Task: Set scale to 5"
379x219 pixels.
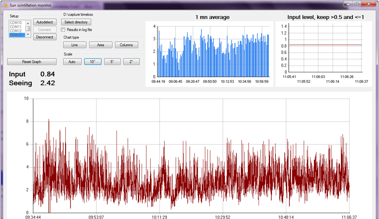Action: click(112, 62)
